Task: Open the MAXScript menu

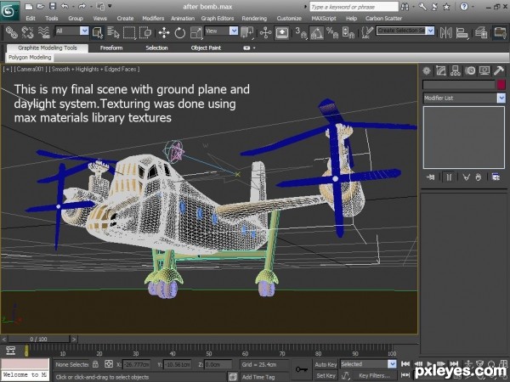Action: [x=324, y=19]
